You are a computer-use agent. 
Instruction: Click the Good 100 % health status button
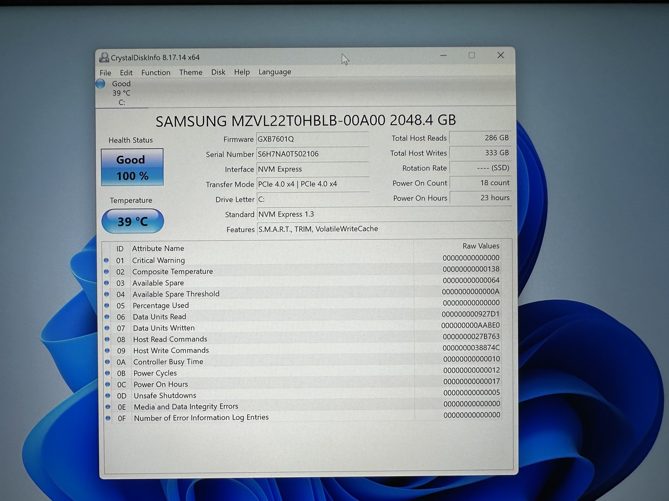[x=132, y=167]
